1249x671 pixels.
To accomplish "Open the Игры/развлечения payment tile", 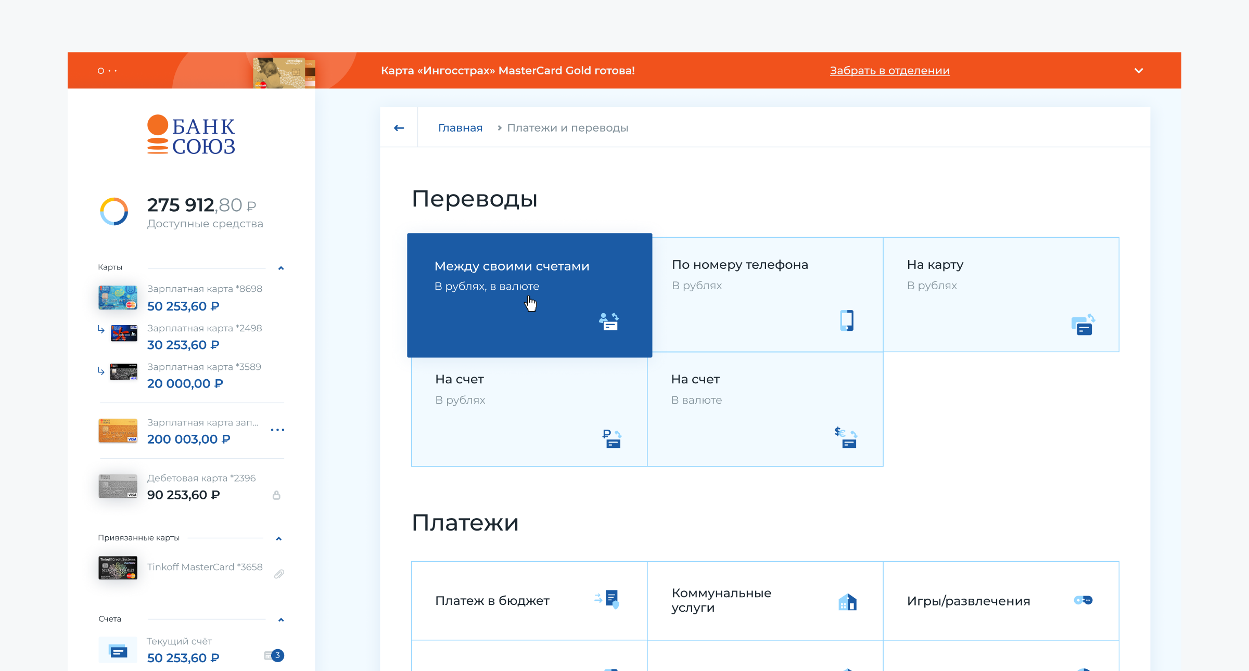I will (1001, 601).
